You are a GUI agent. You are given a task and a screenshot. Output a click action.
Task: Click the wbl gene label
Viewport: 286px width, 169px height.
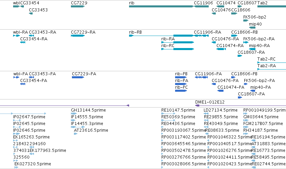(16, 3)
